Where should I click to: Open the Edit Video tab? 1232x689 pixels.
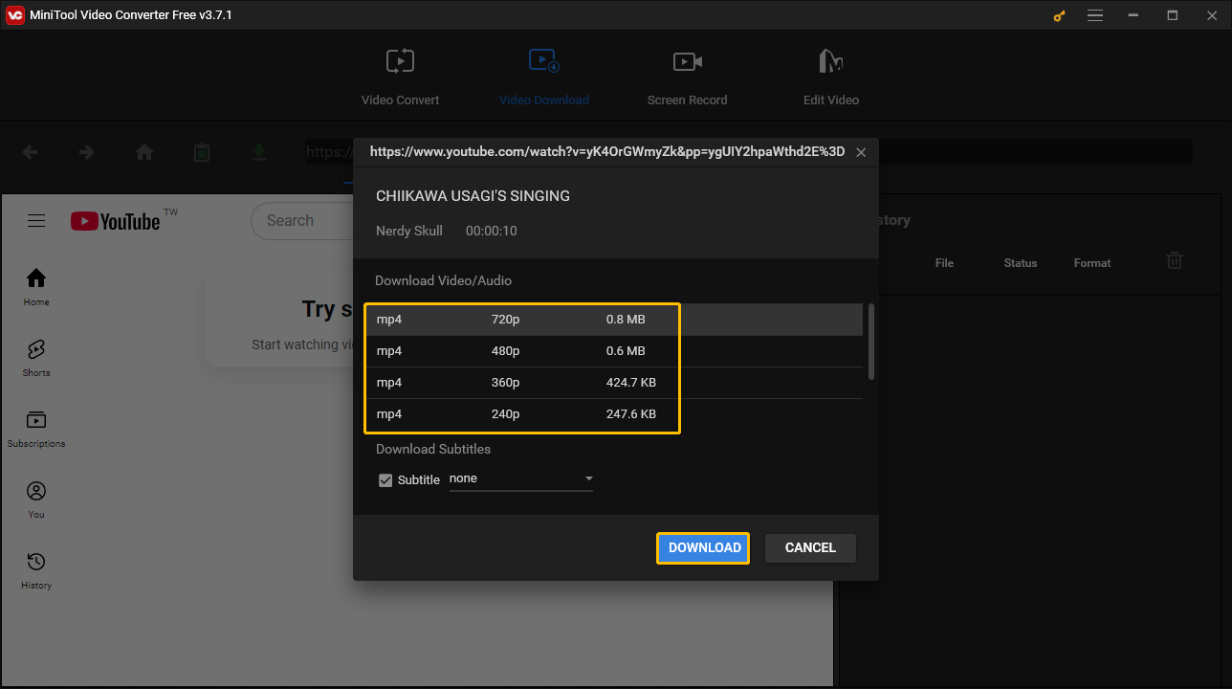[x=830, y=77]
